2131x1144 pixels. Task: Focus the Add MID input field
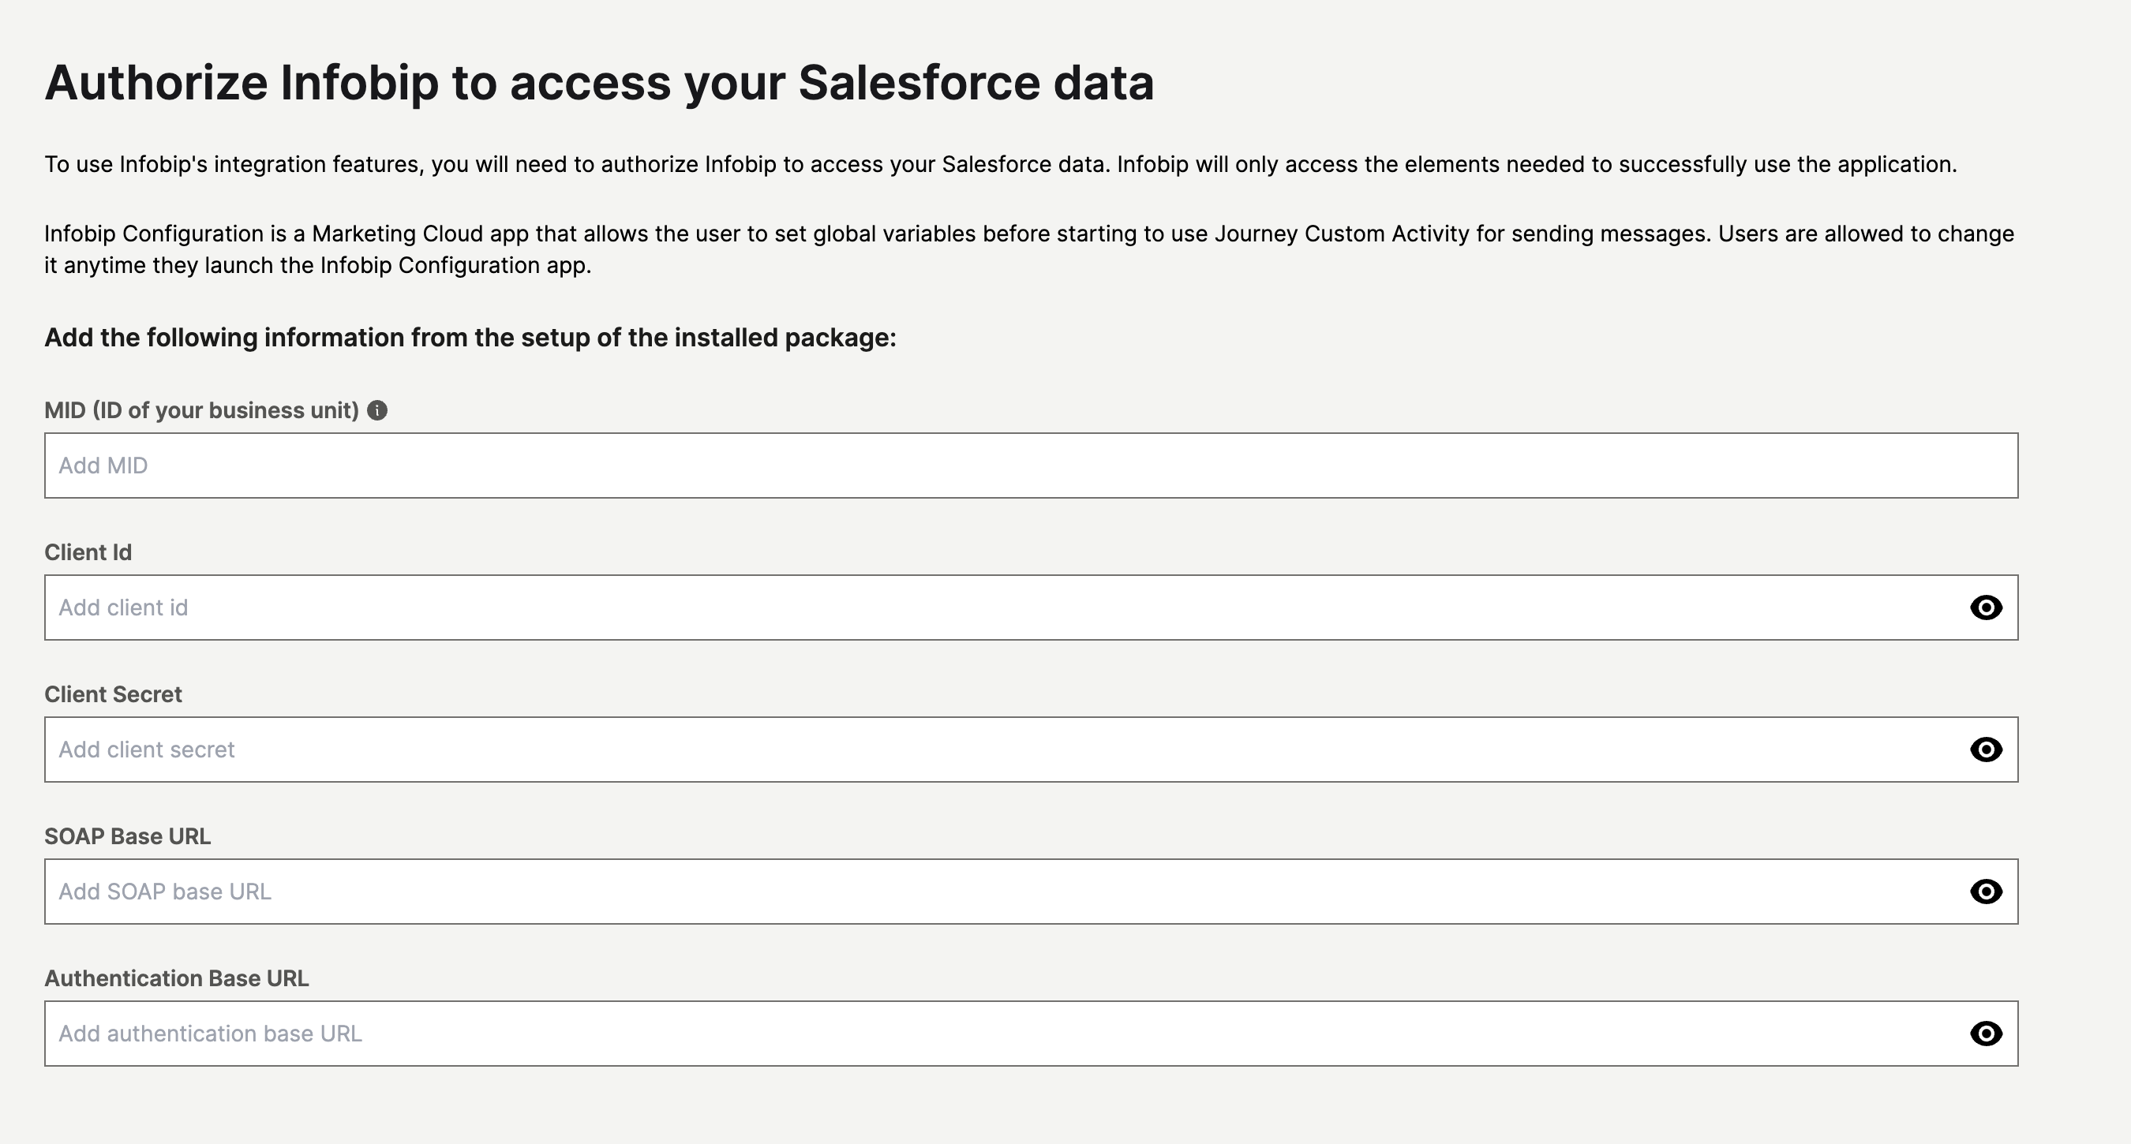[x=1031, y=465]
